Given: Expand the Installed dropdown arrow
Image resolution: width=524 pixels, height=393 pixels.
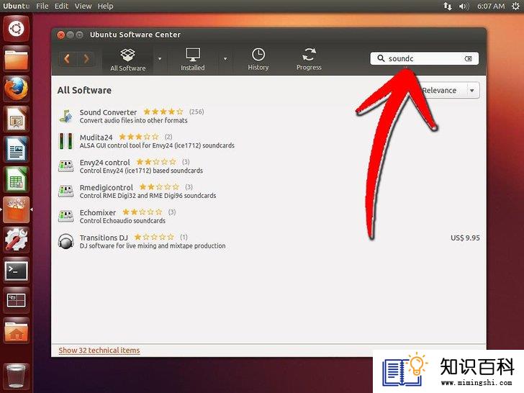Looking at the screenshot, I should point(225,59).
